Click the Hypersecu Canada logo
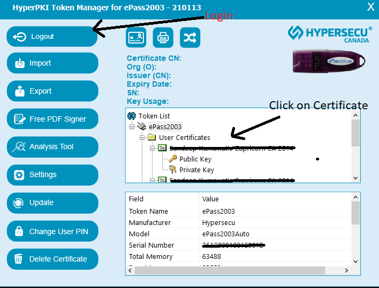The height and width of the screenshot is (288, 379). [330, 34]
